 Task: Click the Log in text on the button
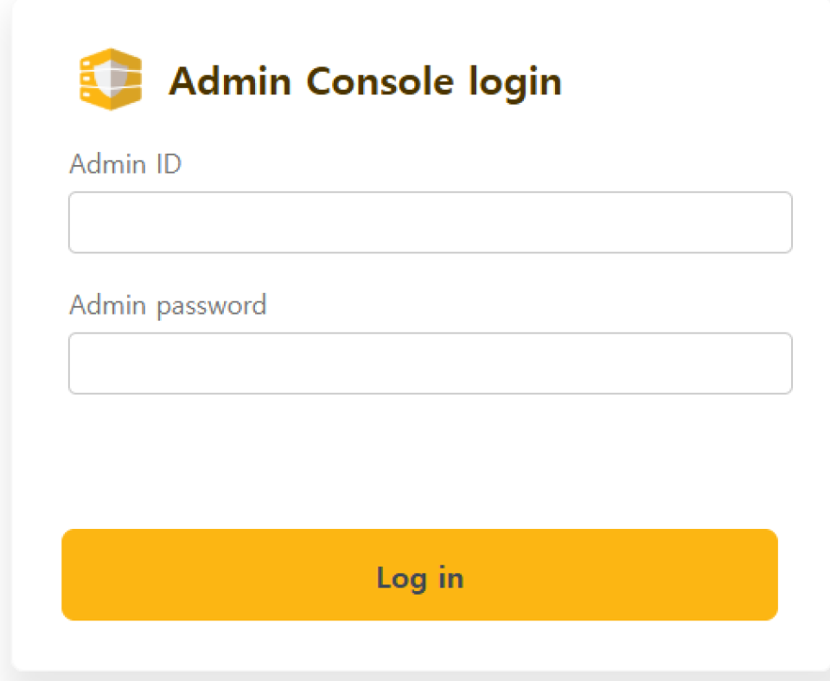click(420, 577)
